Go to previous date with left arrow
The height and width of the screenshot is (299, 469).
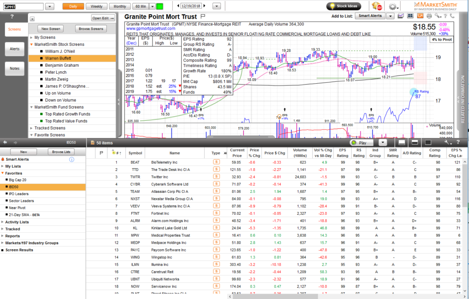(178, 5)
